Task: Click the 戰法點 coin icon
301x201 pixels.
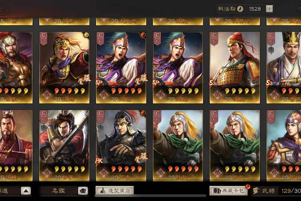Action: (240, 9)
